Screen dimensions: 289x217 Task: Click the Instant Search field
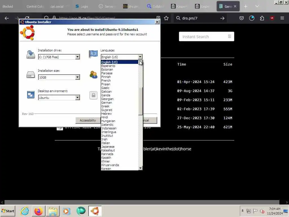point(206,36)
